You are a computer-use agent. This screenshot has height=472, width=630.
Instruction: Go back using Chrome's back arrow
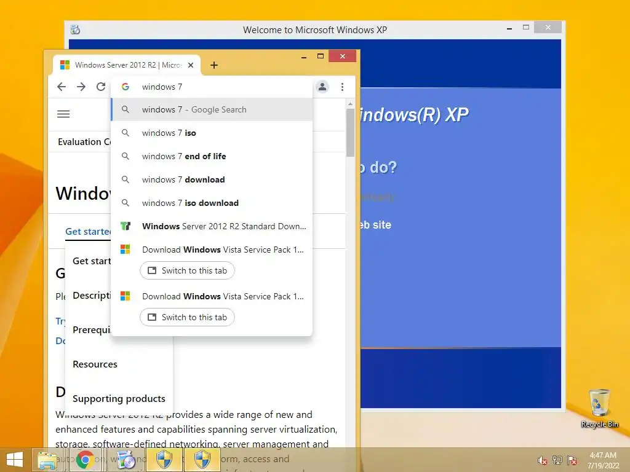tap(61, 87)
